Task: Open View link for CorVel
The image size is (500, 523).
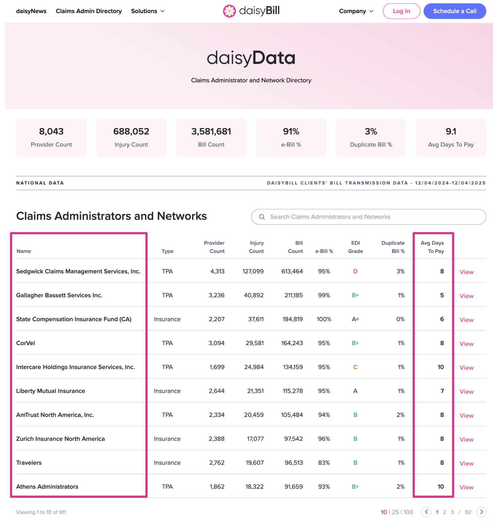Action: click(466, 344)
